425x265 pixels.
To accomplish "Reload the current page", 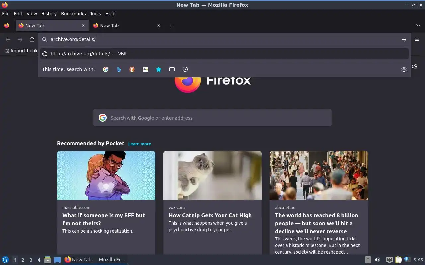I will point(32,40).
